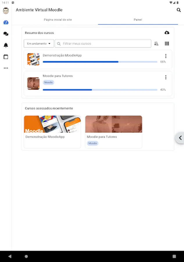Expand the side drawer with the chevron arrow

click(180, 138)
